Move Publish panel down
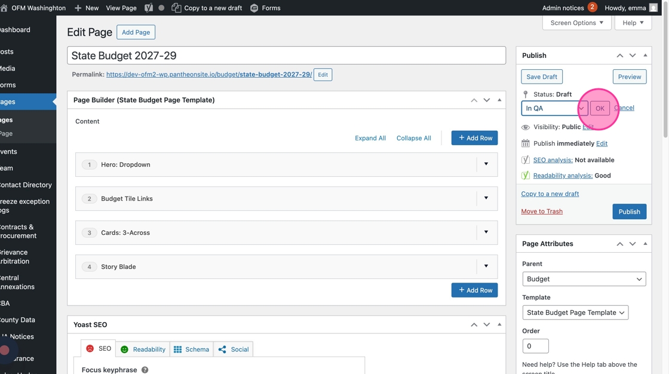The width and height of the screenshot is (669, 374). click(x=633, y=56)
